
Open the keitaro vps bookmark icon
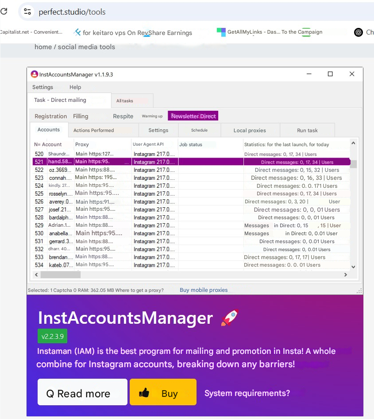click(77, 32)
